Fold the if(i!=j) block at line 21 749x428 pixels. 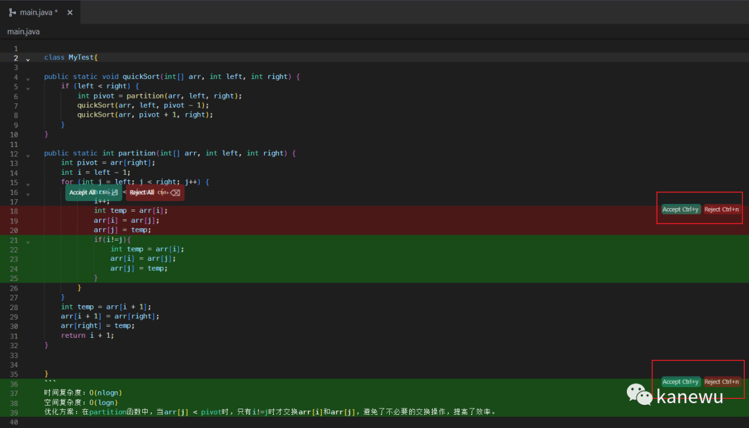click(28, 241)
